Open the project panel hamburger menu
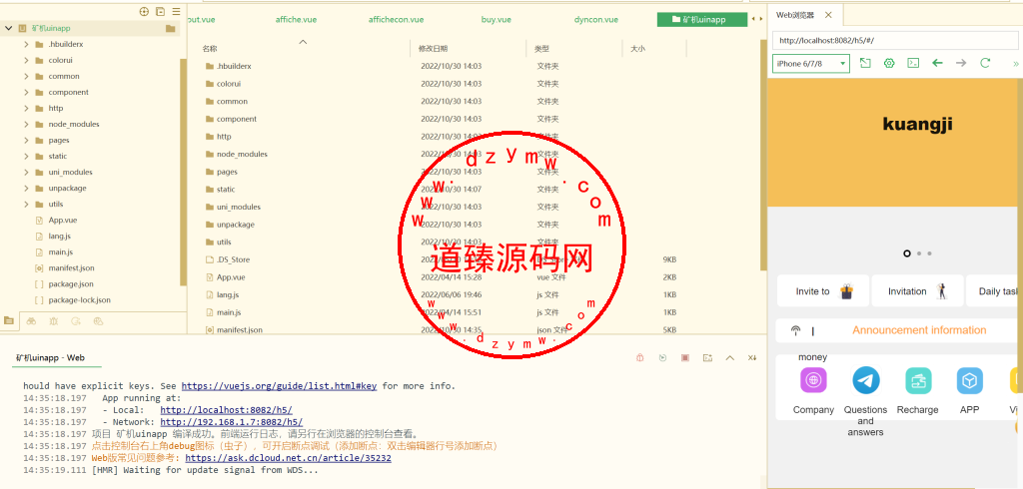Image resolution: width=1023 pixels, height=489 pixels. (x=176, y=12)
